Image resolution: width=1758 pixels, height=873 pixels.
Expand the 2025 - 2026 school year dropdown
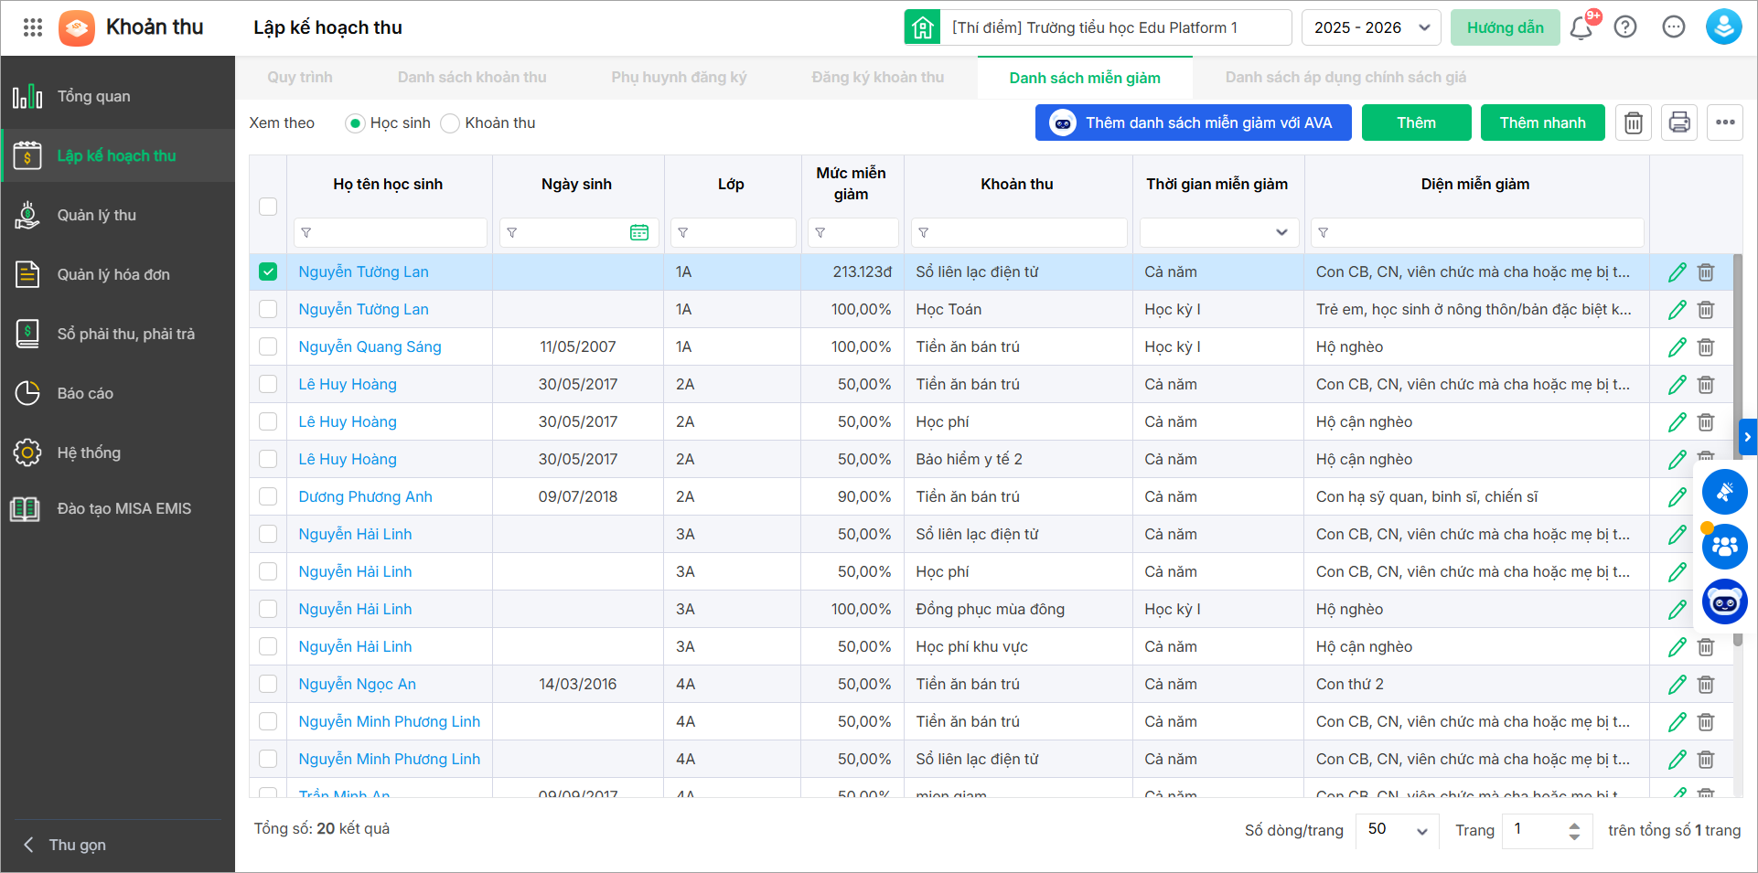click(x=1370, y=27)
